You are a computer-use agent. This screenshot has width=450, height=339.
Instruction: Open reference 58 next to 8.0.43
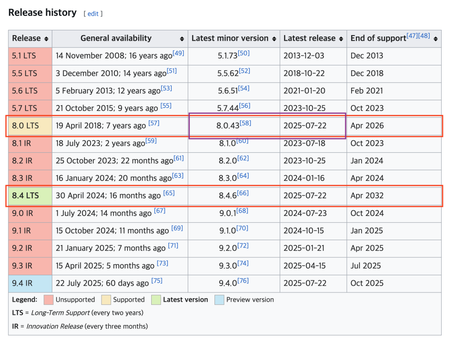[x=245, y=123]
